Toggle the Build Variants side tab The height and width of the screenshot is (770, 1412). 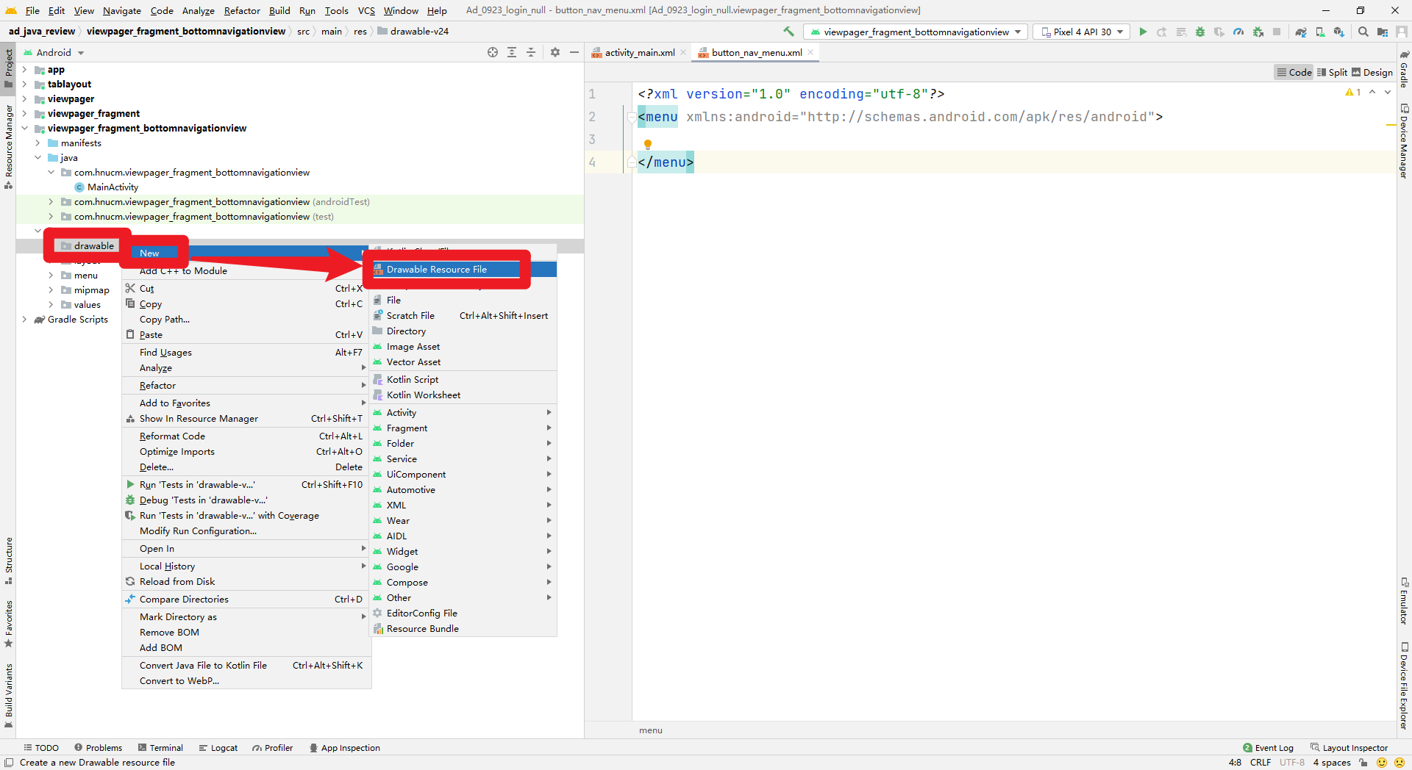coord(8,694)
